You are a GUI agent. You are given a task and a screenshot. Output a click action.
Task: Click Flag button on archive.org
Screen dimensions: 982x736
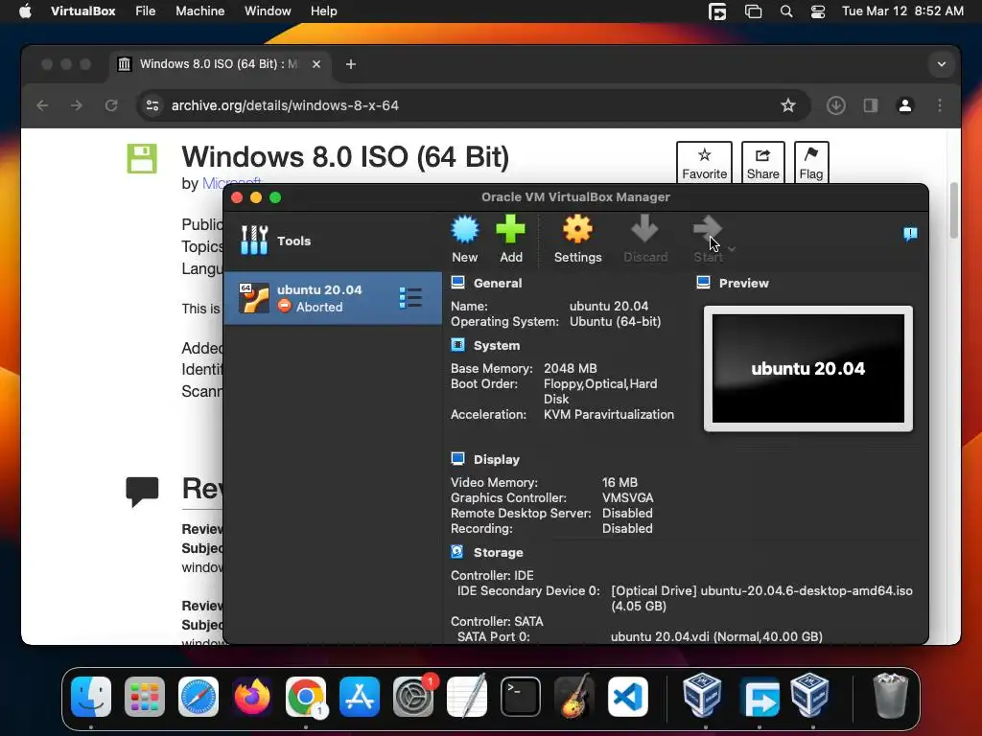pyautogui.click(x=811, y=163)
